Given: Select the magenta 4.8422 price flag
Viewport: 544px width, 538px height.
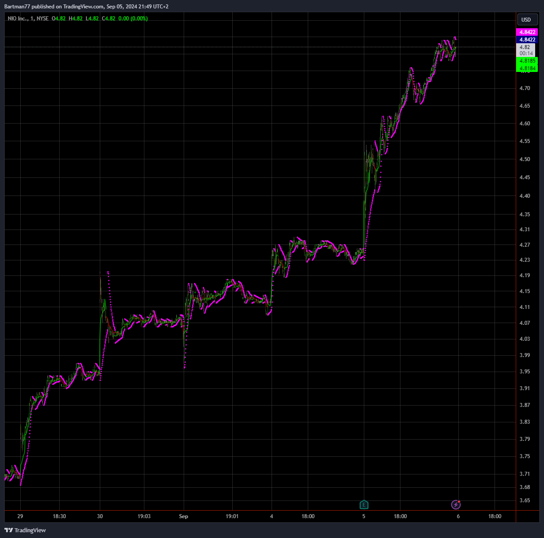Looking at the screenshot, I should point(526,32).
